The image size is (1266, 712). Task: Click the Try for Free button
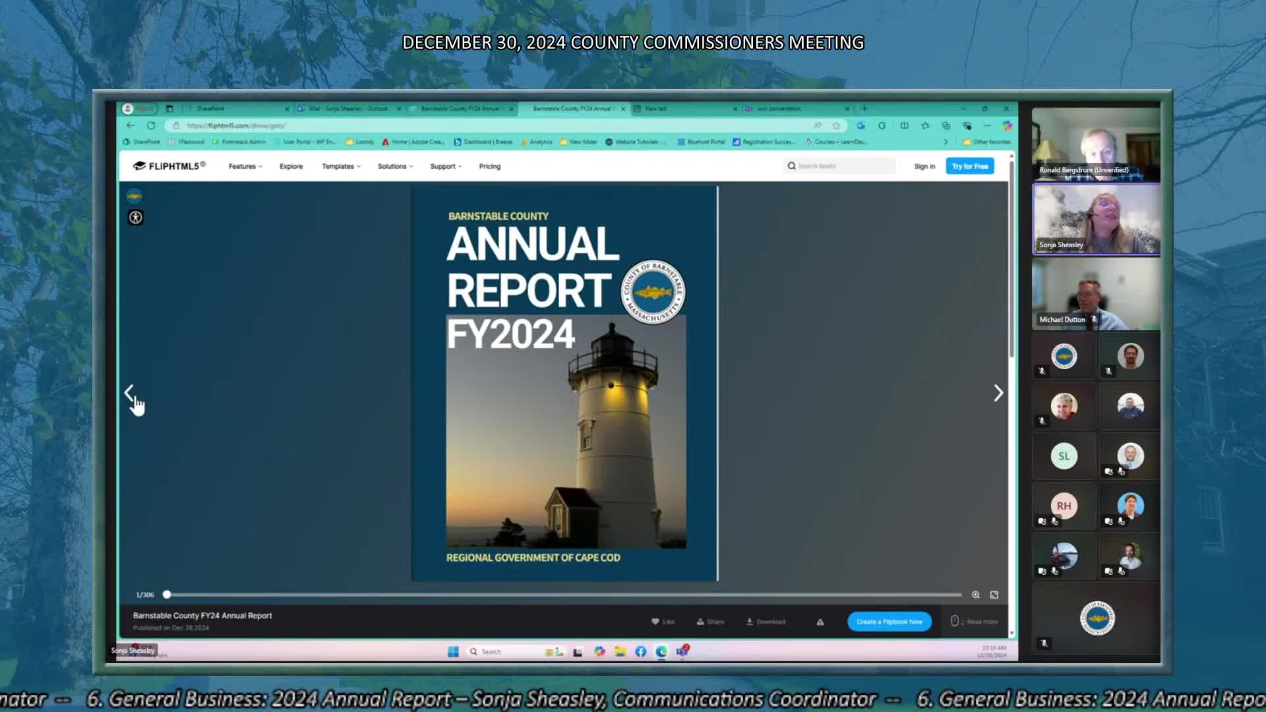click(970, 166)
